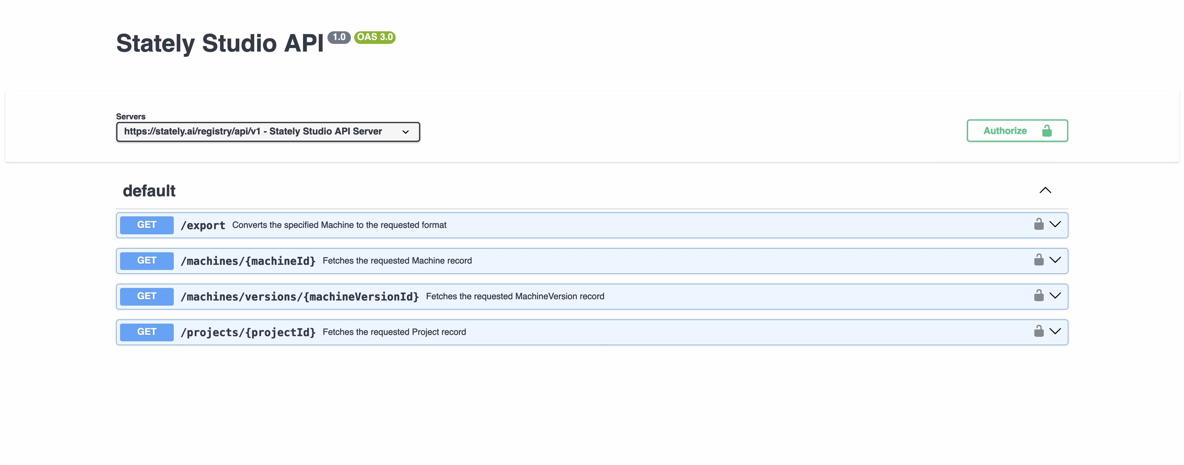1184x465 pixels.
Task: Expand the /projects/{projectId} endpoint row
Action: pos(1055,332)
